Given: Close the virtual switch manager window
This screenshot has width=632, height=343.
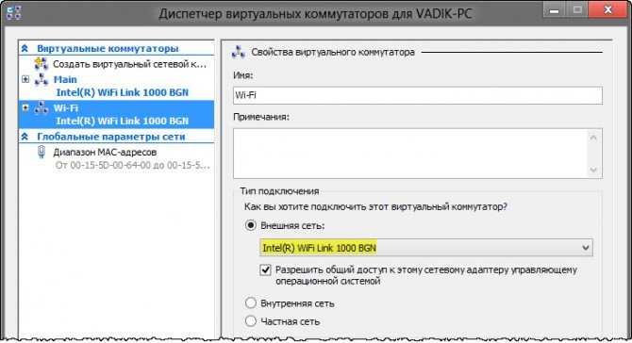Looking at the screenshot, I should (x=607, y=9).
